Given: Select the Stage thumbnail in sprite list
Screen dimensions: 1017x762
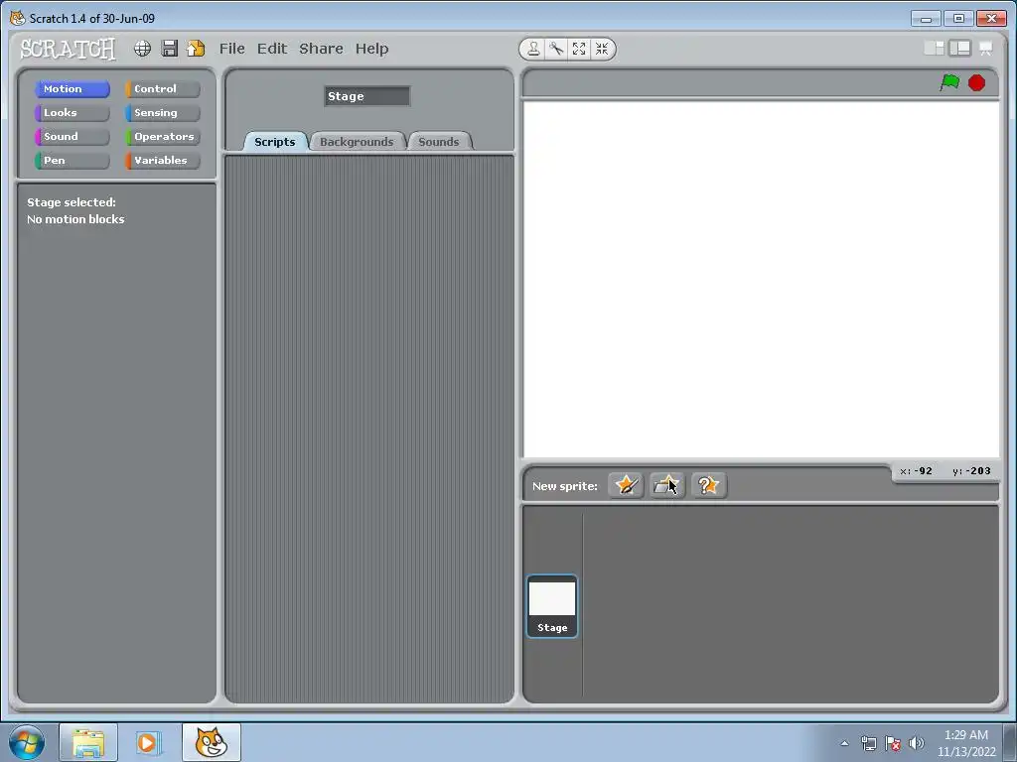Looking at the screenshot, I should coord(552,606).
